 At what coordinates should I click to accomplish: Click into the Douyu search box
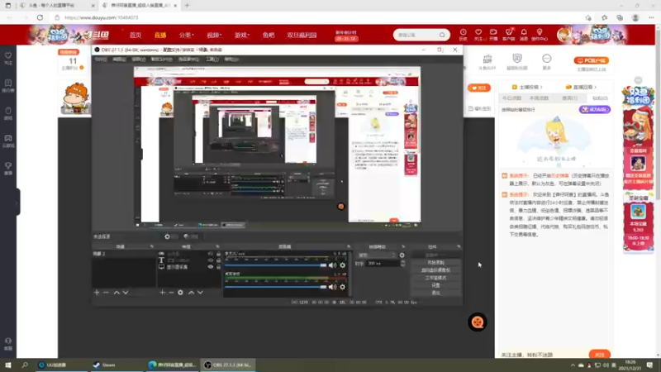[x=416, y=35]
